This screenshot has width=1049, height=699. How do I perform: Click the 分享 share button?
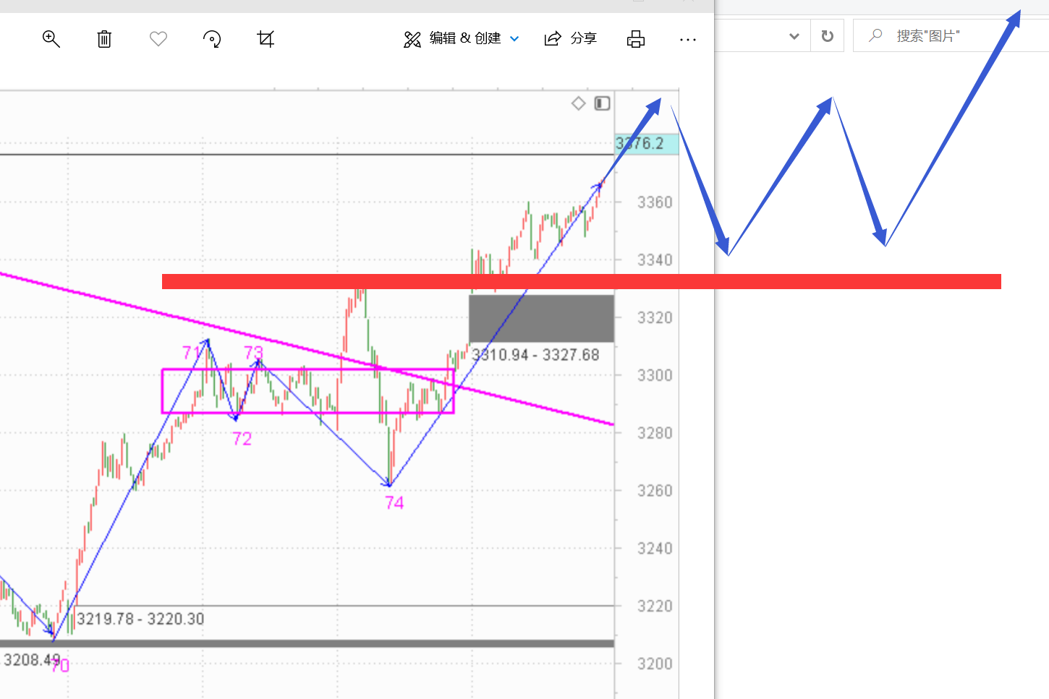pyautogui.click(x=571, y=39)
